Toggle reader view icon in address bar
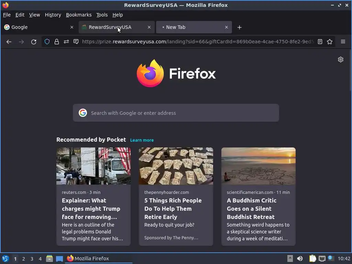The height and width of the screenshot is (264, 352). pos(320,42)
